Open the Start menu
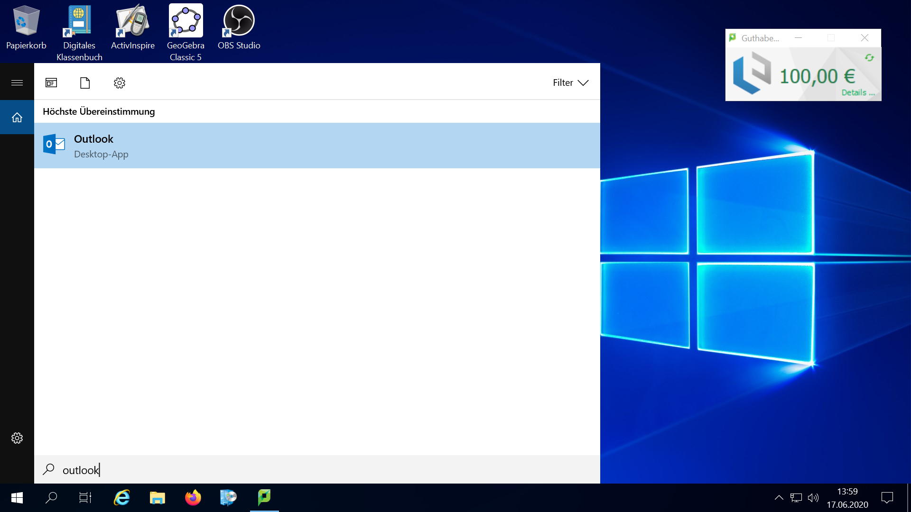The image size is (911, 512). click(x=17, y=498)
